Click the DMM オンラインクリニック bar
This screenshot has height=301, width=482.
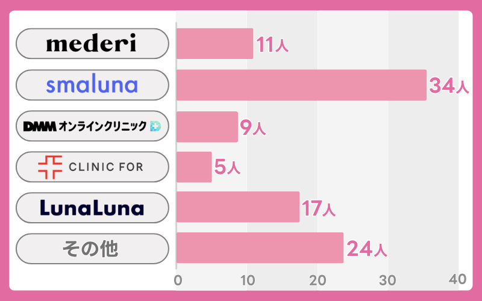[x=207, y=126]
